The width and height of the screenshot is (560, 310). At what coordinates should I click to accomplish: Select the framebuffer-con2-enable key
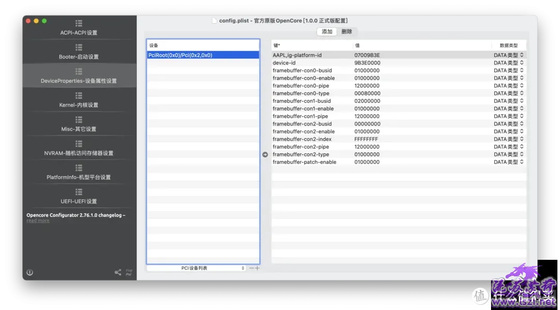click(x=303, y=131)
